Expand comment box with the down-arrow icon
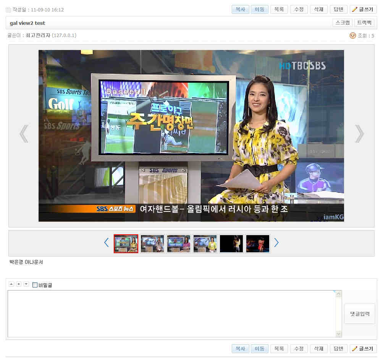This screenshot has width=383, height=363. [26, 284]
